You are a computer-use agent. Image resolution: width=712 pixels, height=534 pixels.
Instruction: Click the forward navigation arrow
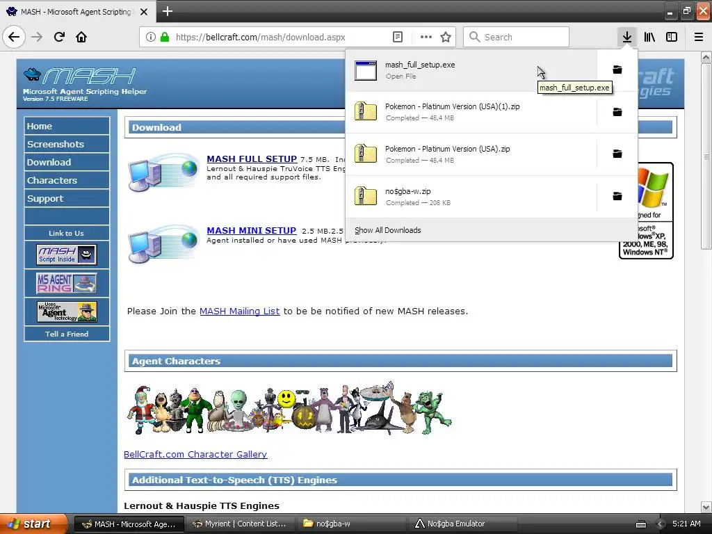(x=37, y=37)
